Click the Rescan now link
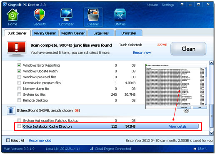This screenshot has width=215, height=154. tap(142, 52)
